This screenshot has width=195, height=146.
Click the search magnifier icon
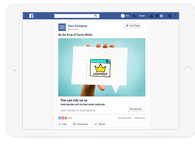(x=96, y=16)
